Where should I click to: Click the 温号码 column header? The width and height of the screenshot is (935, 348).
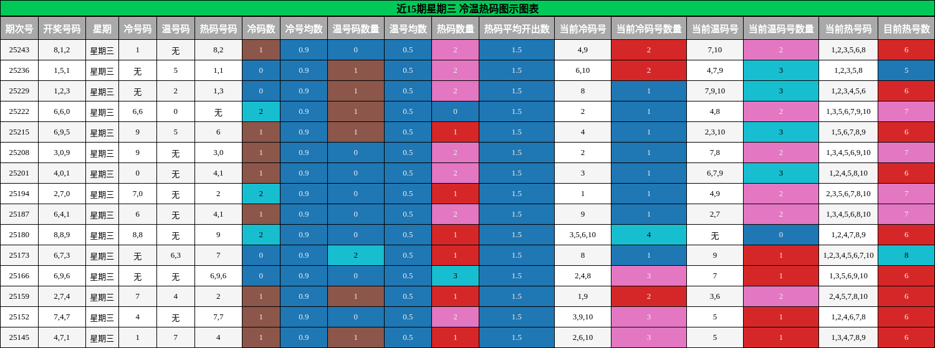pyautogui.click(x=176, y=28)
